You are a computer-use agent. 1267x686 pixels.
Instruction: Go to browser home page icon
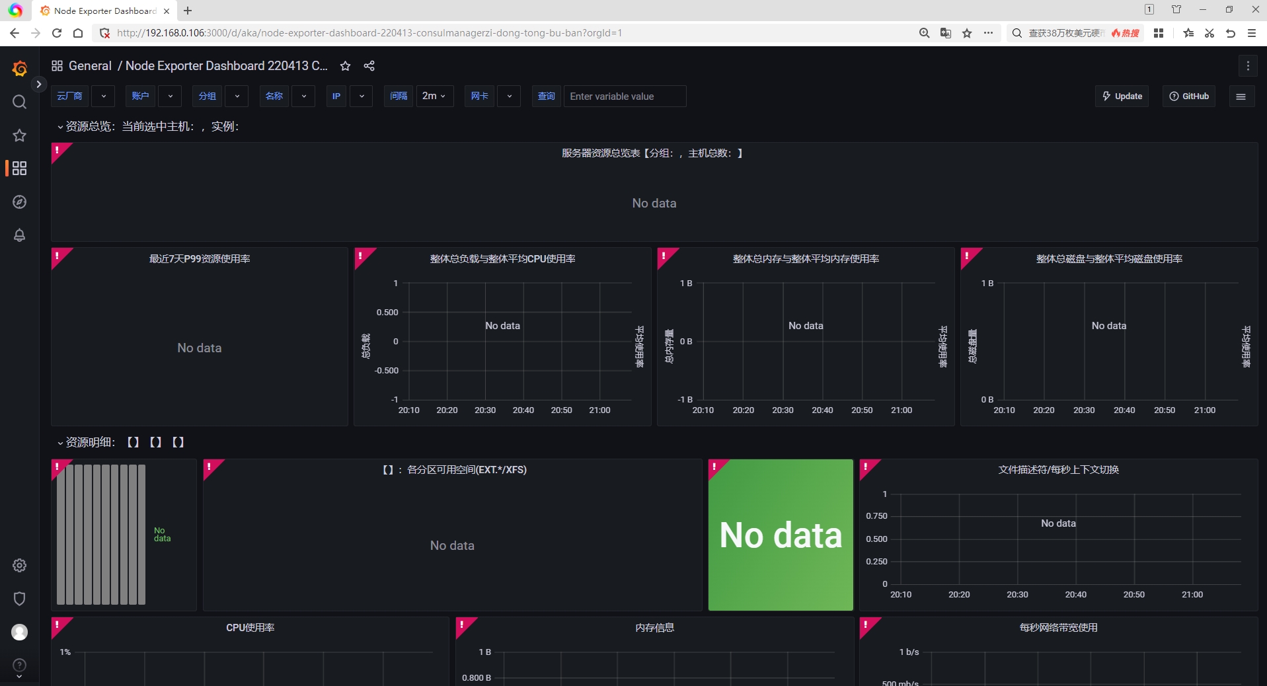[x=78, y=33]
